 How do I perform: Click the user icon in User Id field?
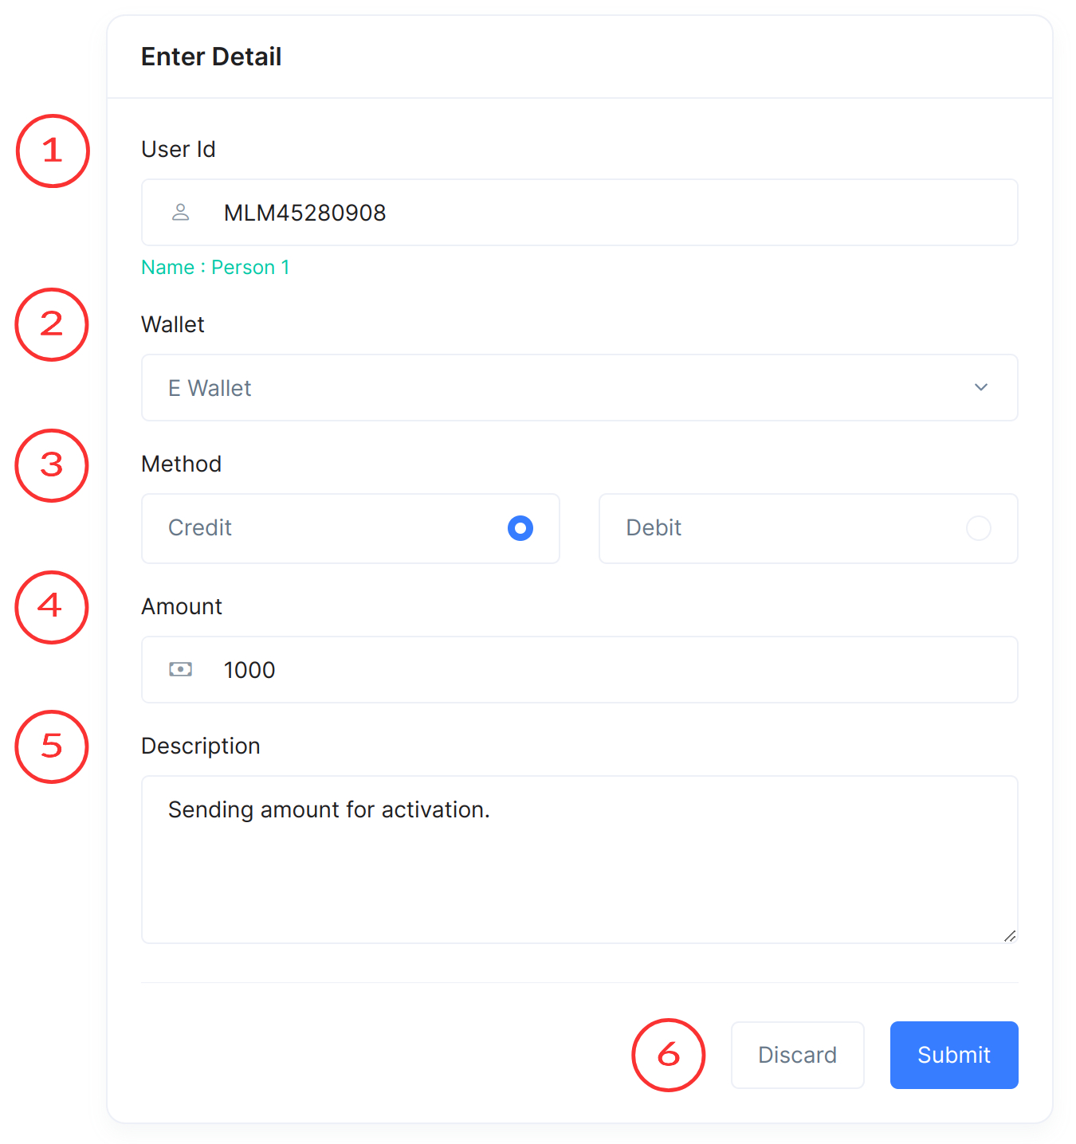click(181, 212)
